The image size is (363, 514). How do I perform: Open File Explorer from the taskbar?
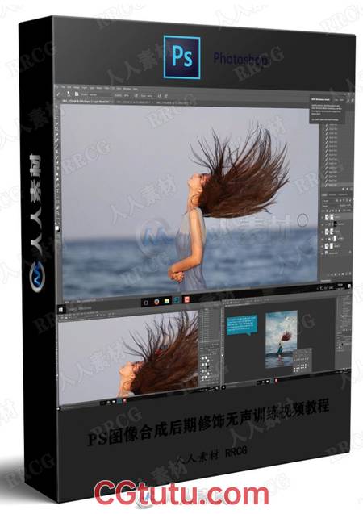[x=167, y=301]
